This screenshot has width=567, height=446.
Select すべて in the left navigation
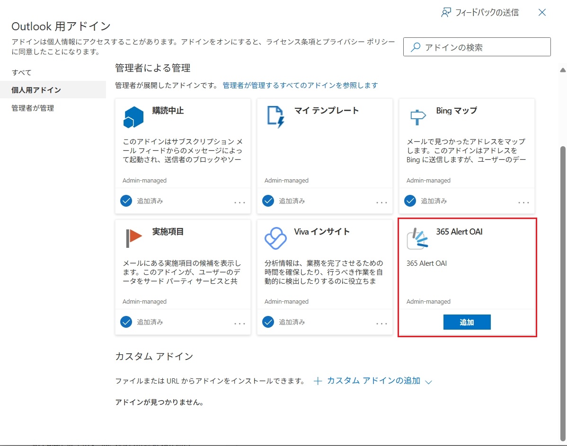(x=22, y=72)
